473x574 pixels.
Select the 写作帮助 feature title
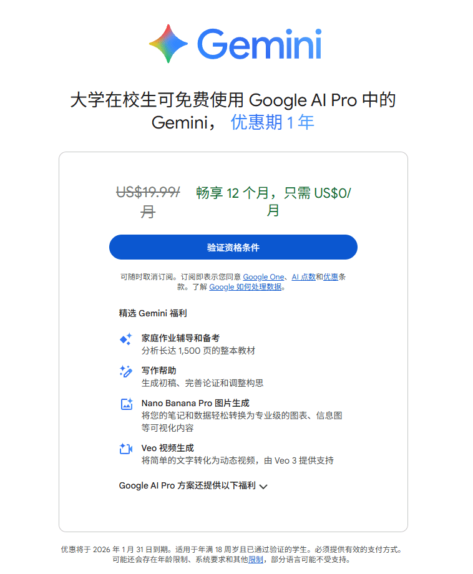point(158,371)
